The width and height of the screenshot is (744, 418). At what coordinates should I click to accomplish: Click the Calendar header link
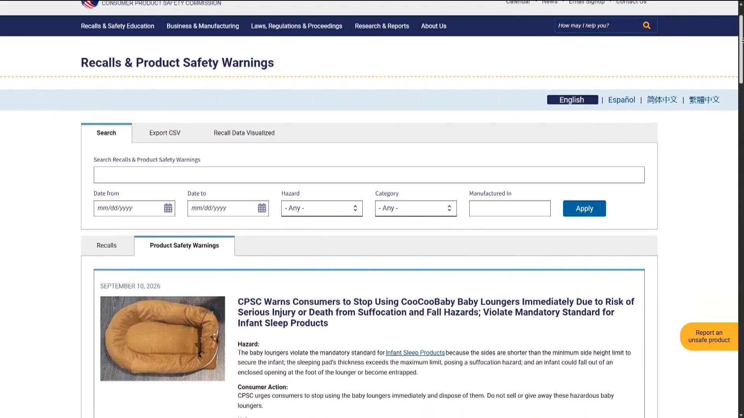pyautogui.click(x=518, y=2)
